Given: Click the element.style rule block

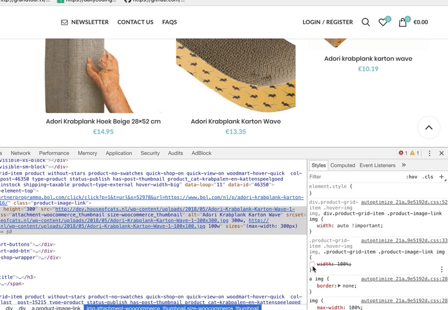Looking at the screenshot, I should tap(378, 189).
